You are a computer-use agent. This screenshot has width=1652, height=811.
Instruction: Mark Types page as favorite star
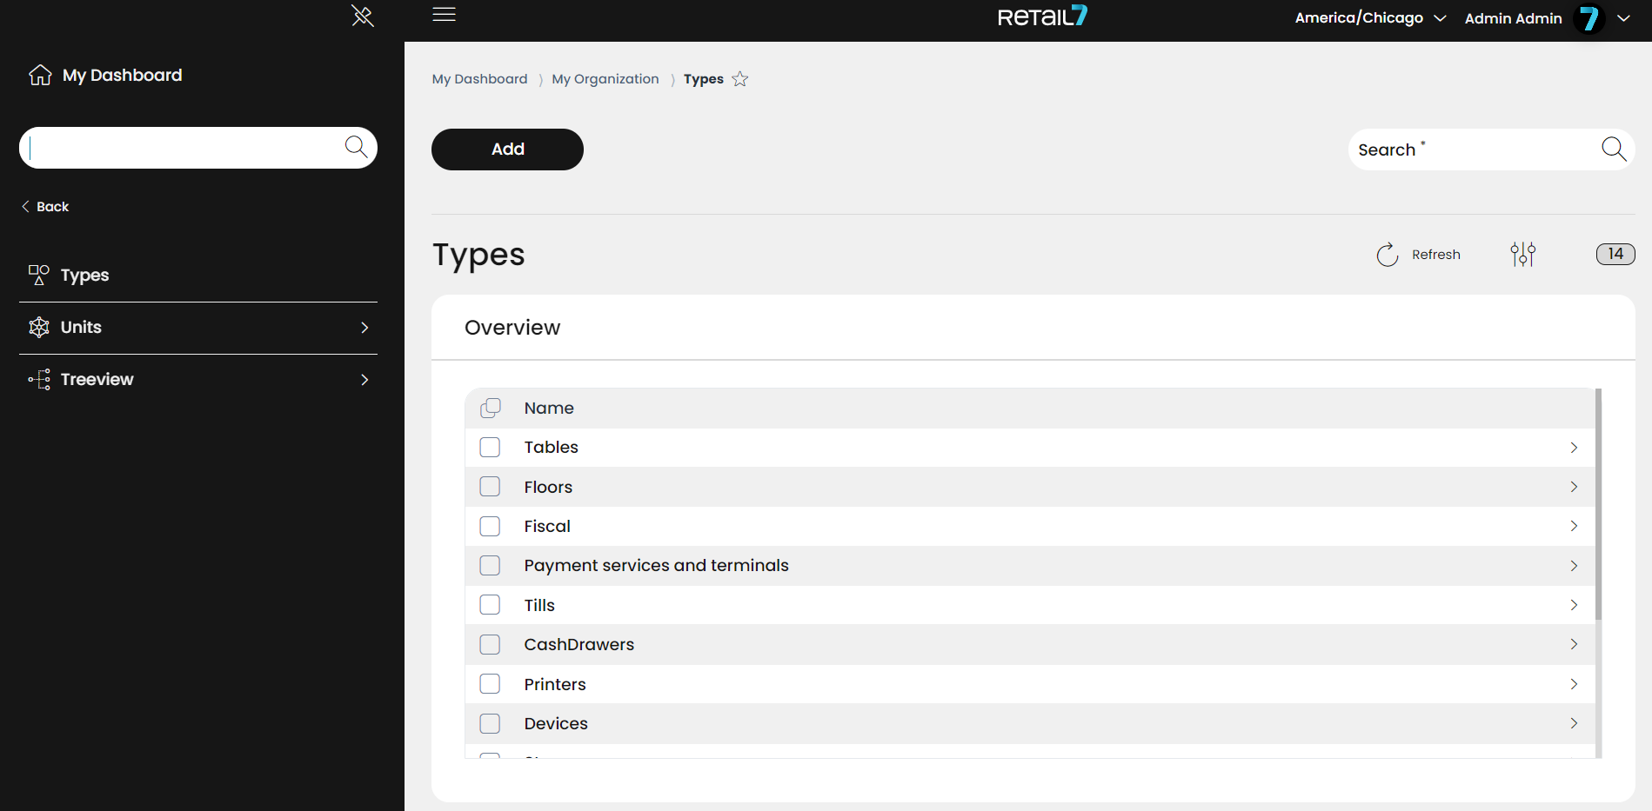[x=740, y=79]
